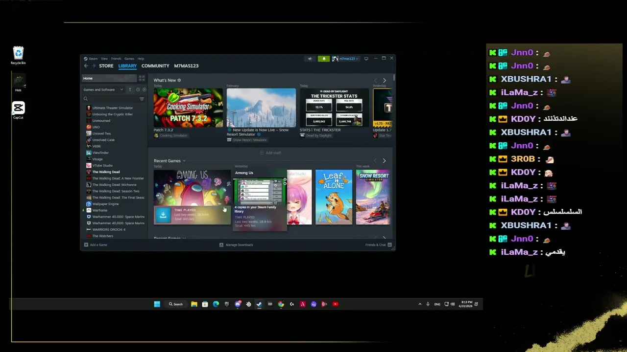Viewport: 627px width, 352px height.
Task: Open the Windows Start menu
Action: click(157, 304)
